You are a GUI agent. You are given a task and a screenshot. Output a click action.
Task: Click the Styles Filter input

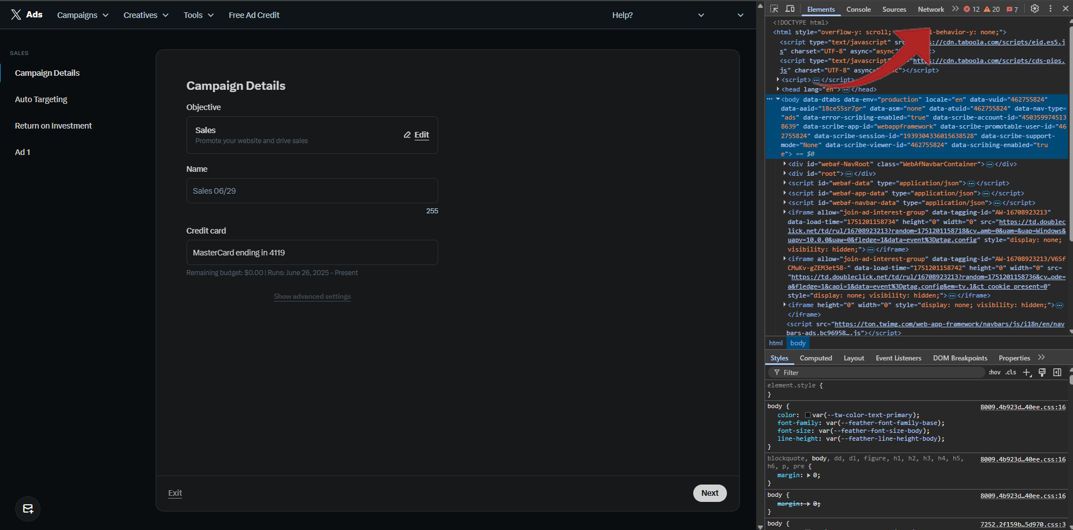[876, 373]
